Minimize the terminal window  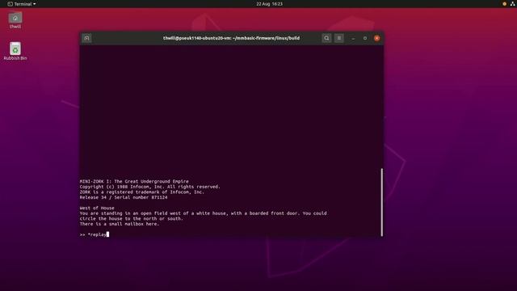point(353,38)
